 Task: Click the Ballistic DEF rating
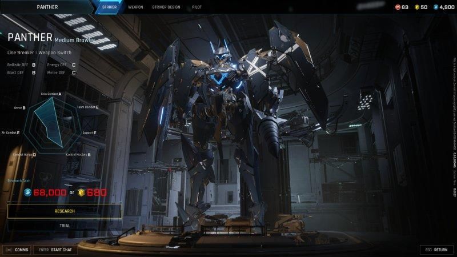34,65
